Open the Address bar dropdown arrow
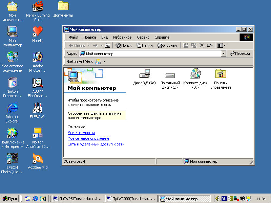The width and height of the screenshot is (271, 203). coord(224,53)
